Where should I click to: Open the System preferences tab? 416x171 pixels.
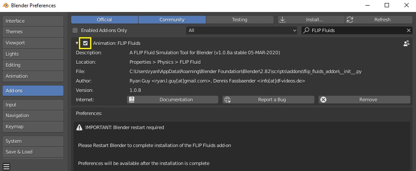pyautogui.click(x=33, y=141)
